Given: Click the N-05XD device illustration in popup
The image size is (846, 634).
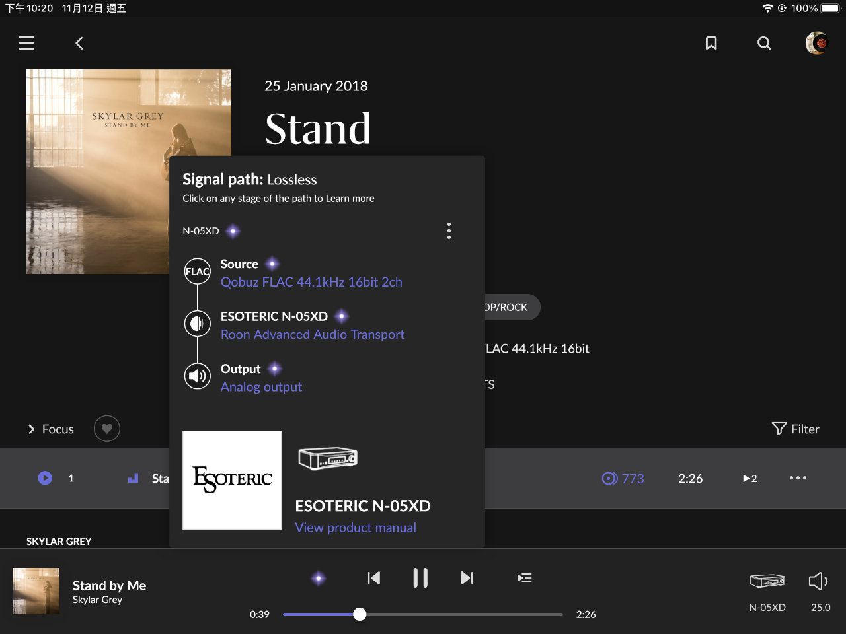Looking at the screenshot, I should 328,458.
